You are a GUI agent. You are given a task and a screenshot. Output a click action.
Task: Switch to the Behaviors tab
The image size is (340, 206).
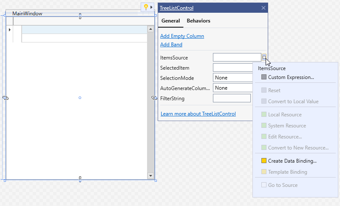[x=198, y=21]
